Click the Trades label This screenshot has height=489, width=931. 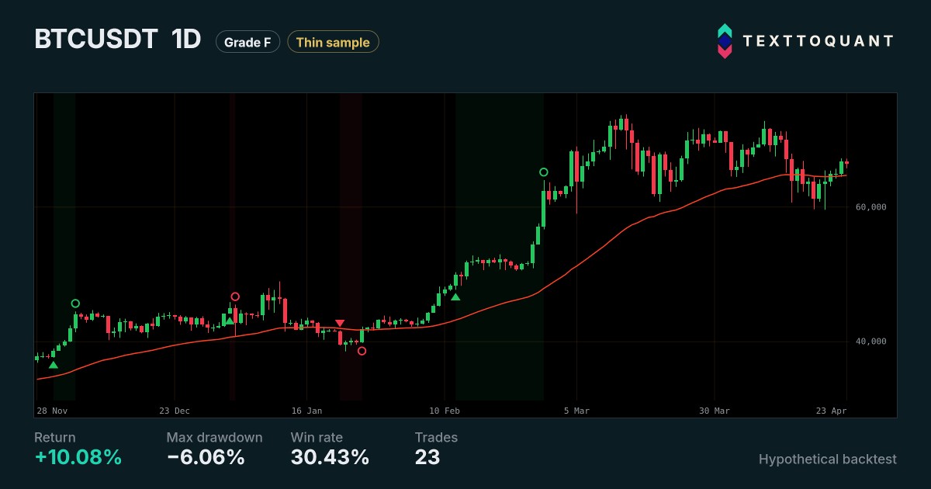click(x=436, y=438)
